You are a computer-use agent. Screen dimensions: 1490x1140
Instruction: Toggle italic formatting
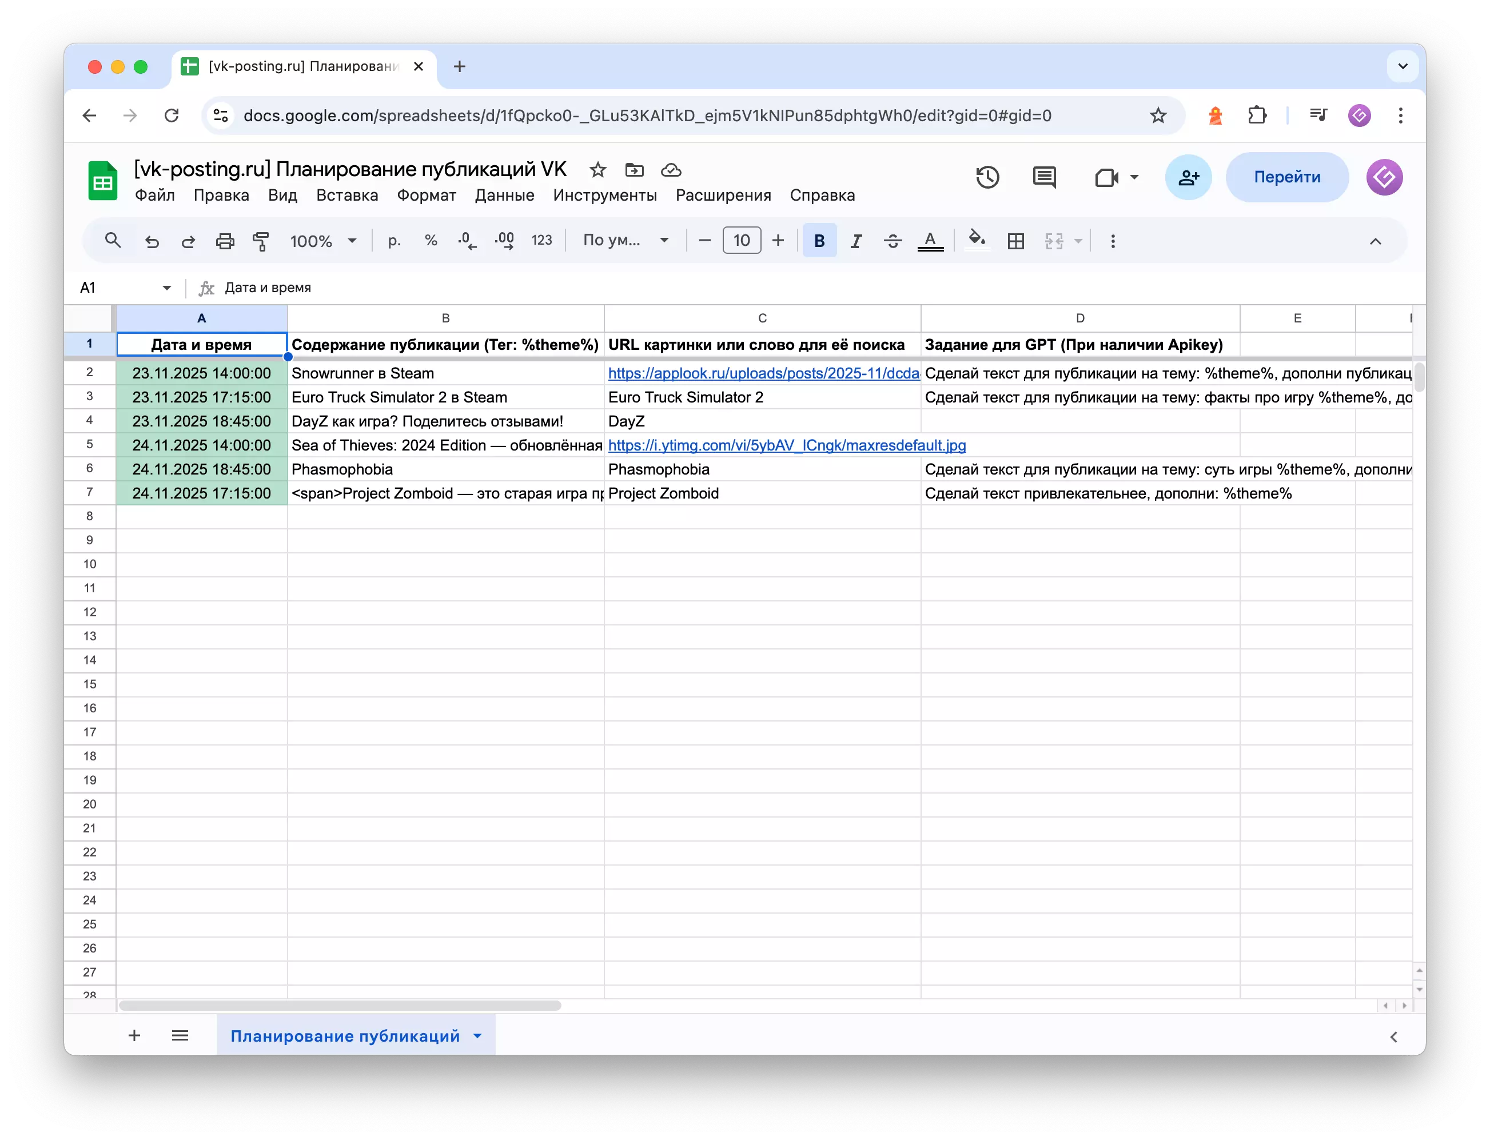click(x=856, y=241)
